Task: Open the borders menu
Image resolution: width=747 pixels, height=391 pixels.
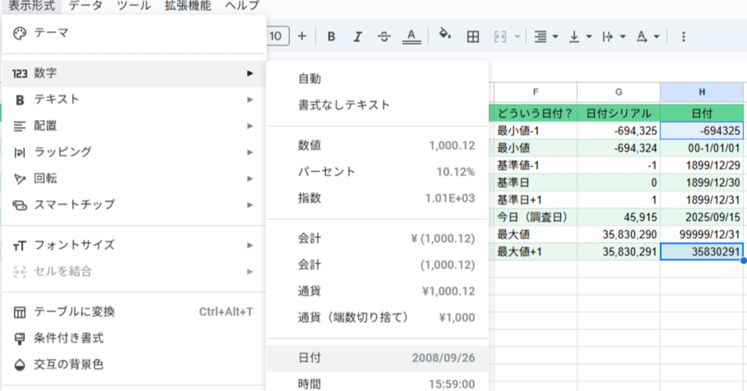Action: tap(472, 36)
